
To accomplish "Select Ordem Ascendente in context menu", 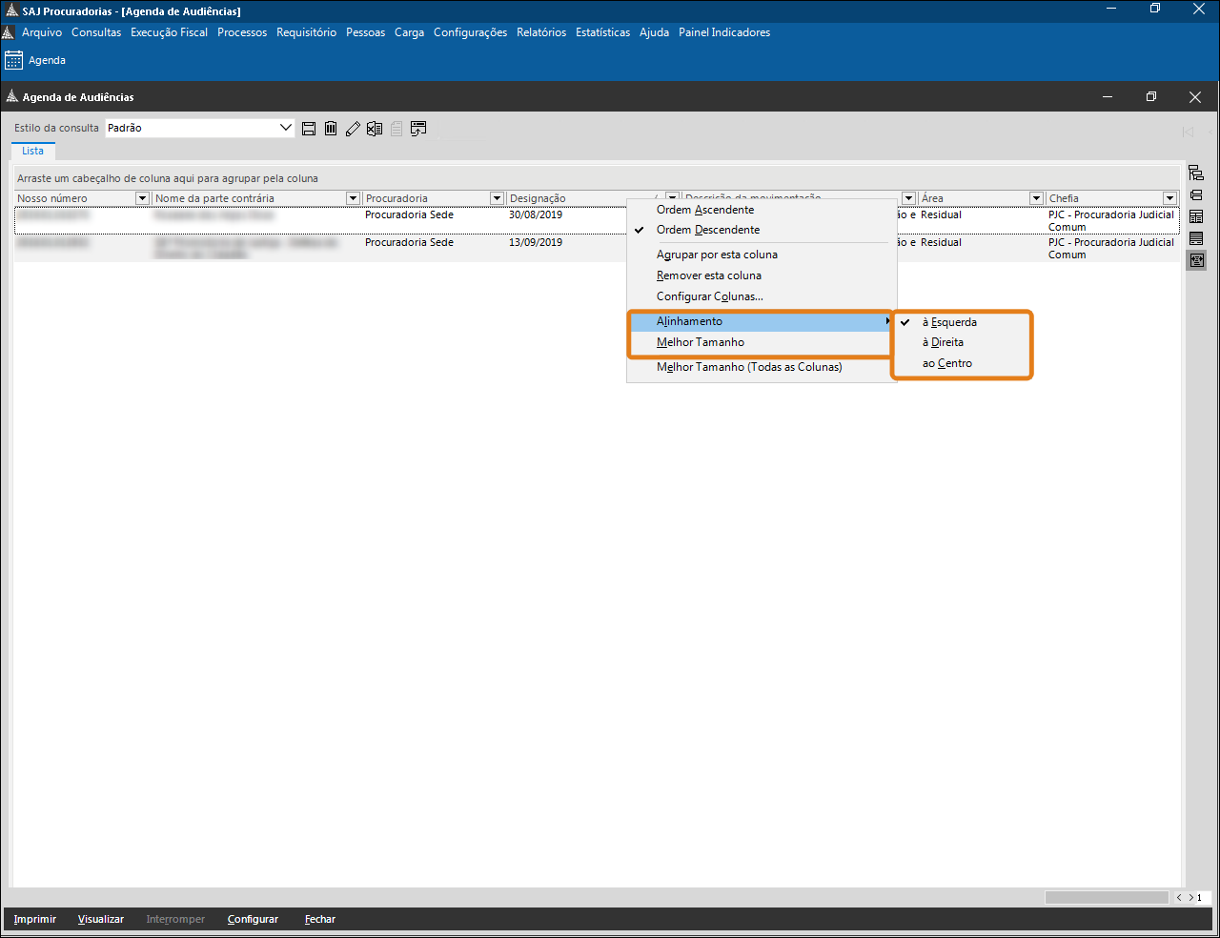I will (x=705, y=210).
